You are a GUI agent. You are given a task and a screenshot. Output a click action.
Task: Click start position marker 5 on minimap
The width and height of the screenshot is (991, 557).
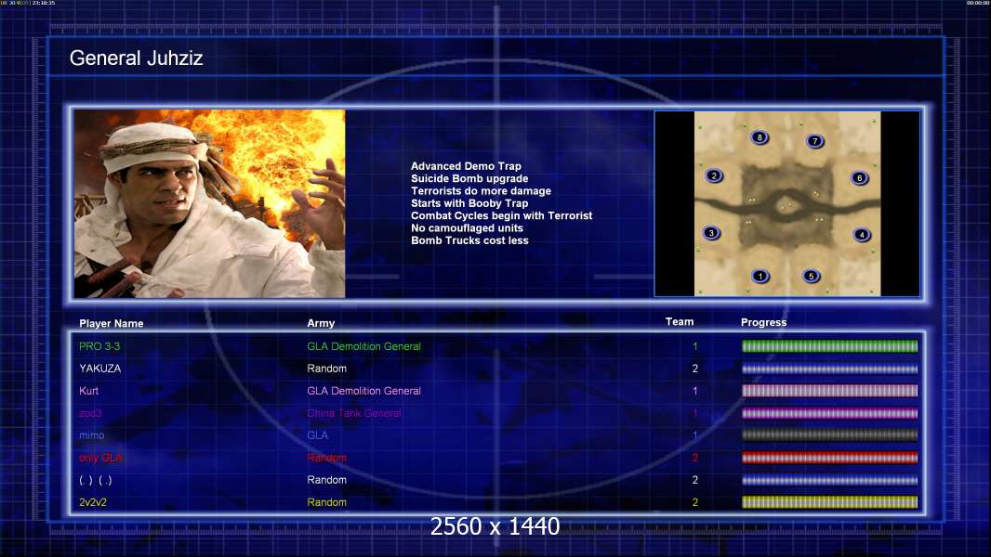tap(811, 276)
